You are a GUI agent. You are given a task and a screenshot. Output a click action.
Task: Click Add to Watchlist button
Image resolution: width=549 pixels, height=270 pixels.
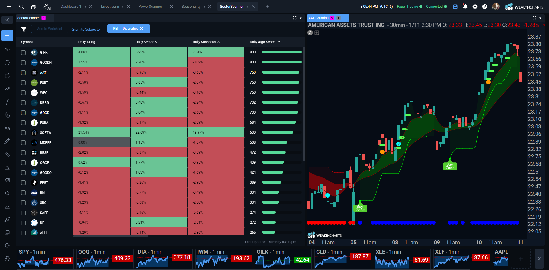pyautogui.click(x=50, y=29)
